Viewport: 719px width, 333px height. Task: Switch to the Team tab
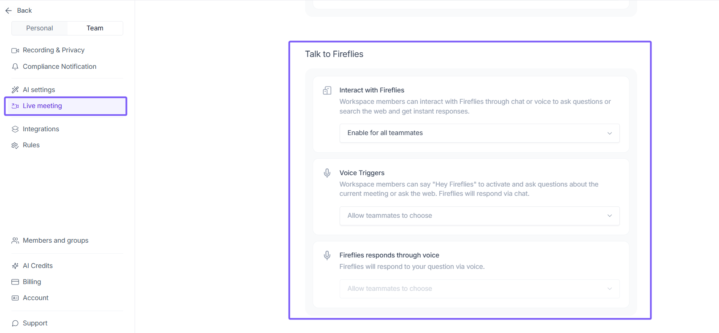point(95,28)
